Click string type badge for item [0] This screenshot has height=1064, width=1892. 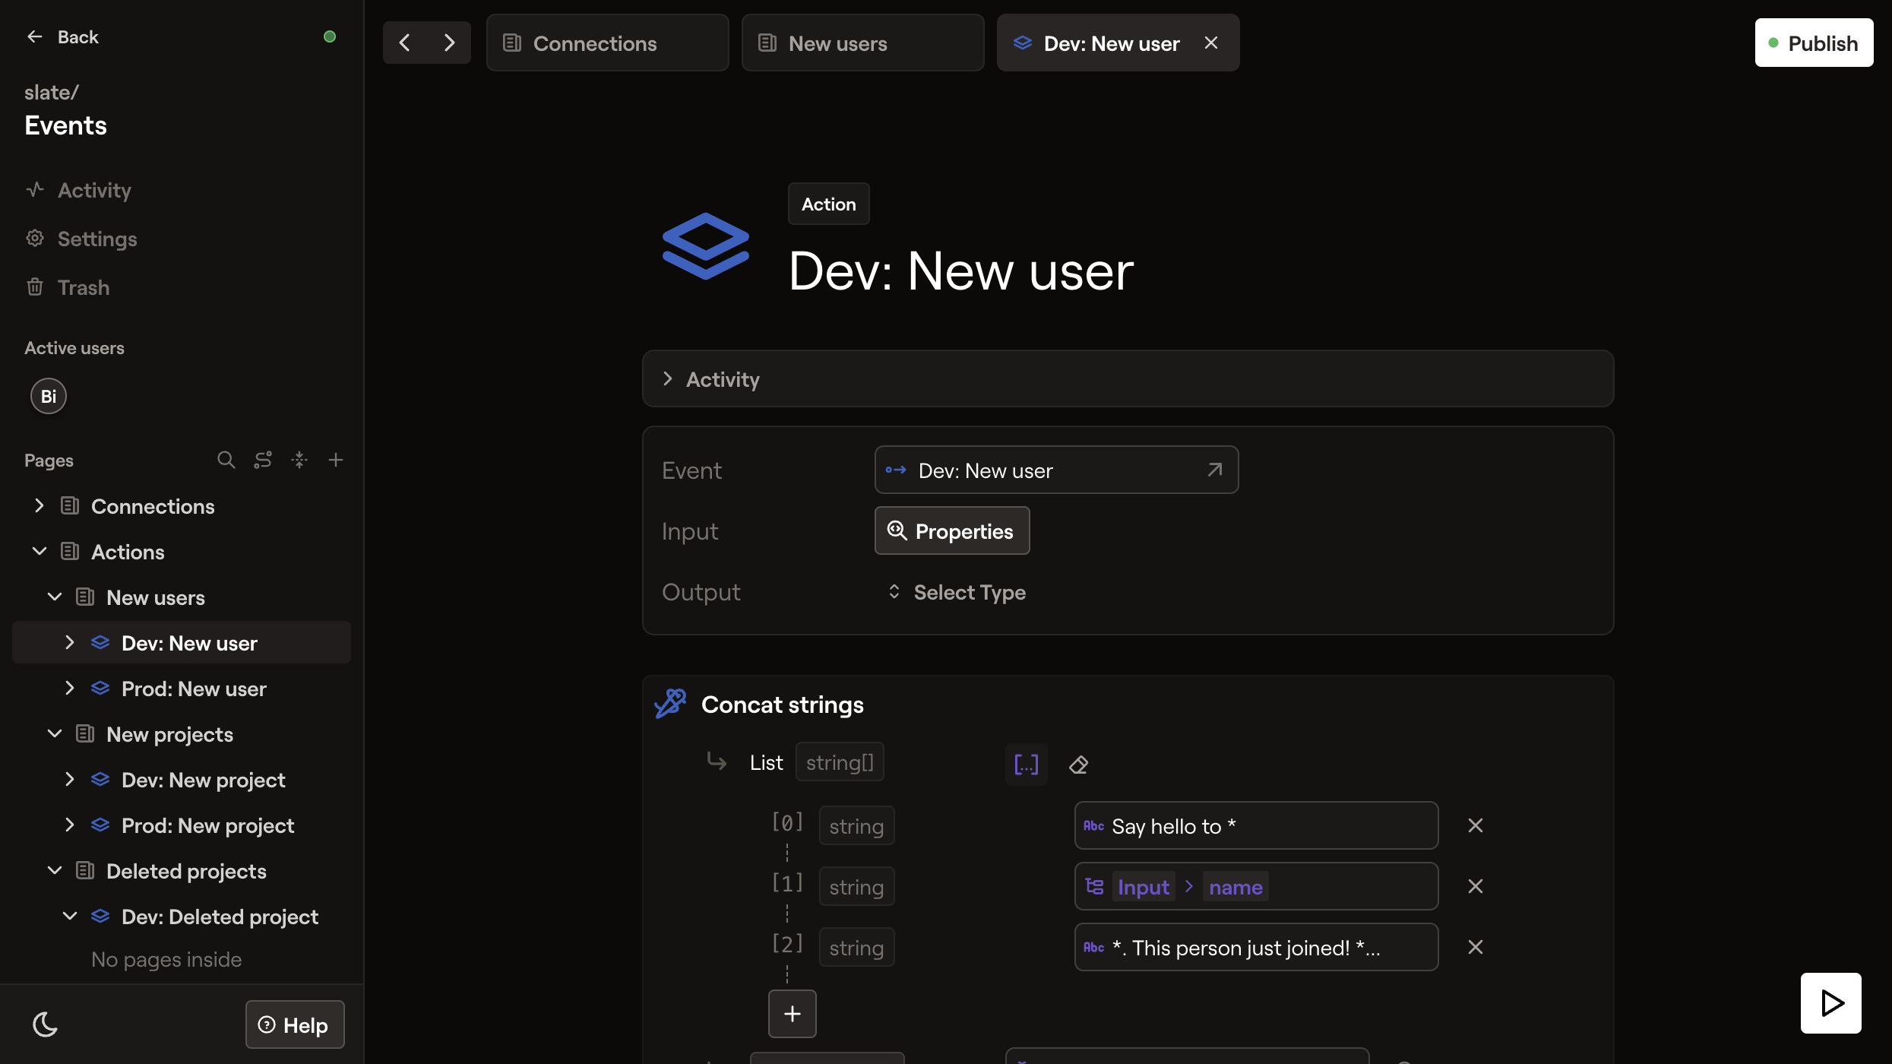click(x=856, y=825)
